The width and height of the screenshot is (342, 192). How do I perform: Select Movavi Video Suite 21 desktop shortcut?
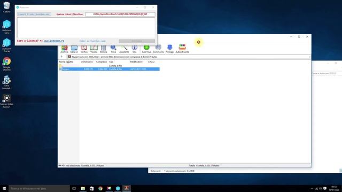tap(6, 101)
